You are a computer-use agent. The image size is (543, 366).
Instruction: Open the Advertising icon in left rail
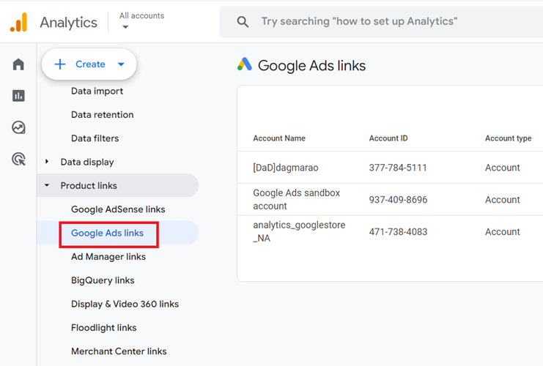(18, 159)
